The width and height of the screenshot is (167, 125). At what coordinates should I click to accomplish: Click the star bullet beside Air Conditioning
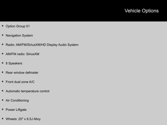click(x=3, y=100)
